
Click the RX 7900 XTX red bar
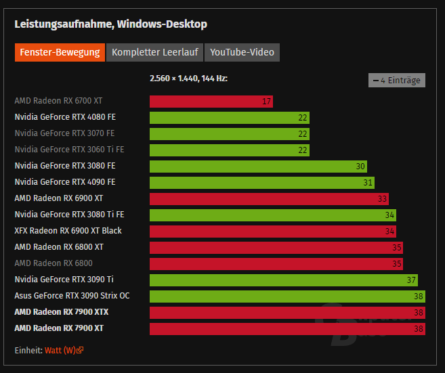click(x=287, y=313)
